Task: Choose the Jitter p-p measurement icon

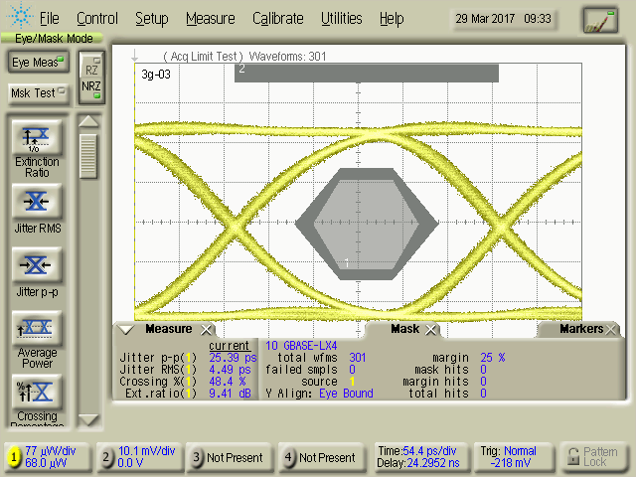Action: coord(37,265)
